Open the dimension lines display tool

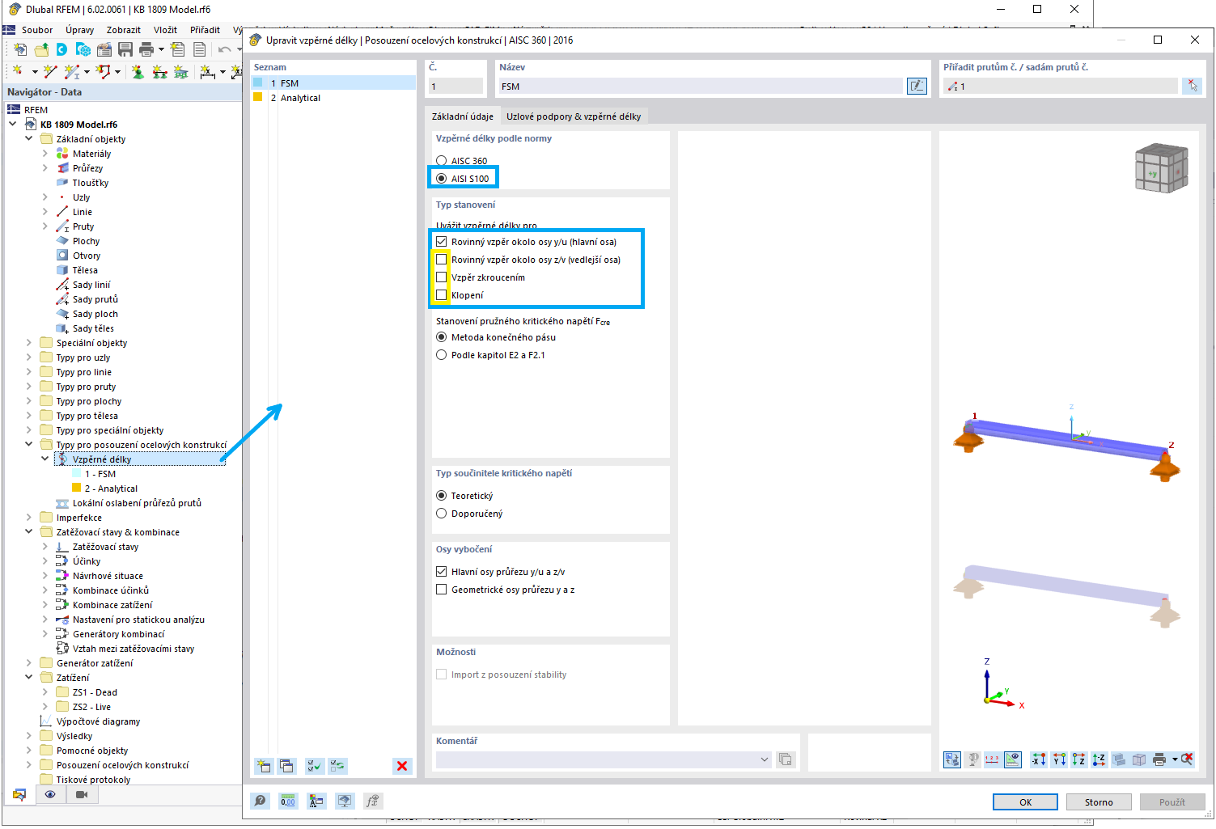(x=993, y=759)
